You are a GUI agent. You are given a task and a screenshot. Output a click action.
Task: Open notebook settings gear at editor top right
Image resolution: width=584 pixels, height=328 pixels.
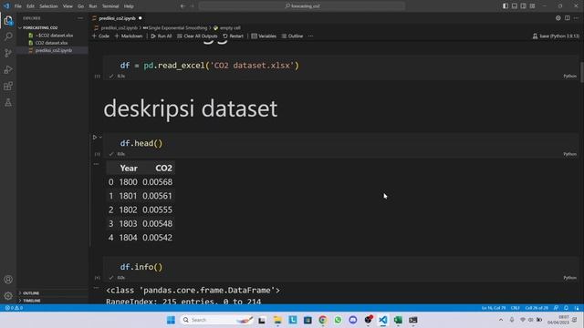[x=558, y=18]
